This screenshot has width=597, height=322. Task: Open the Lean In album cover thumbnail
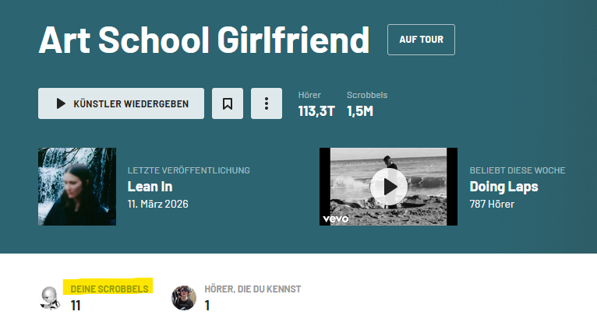coord(77,187)
